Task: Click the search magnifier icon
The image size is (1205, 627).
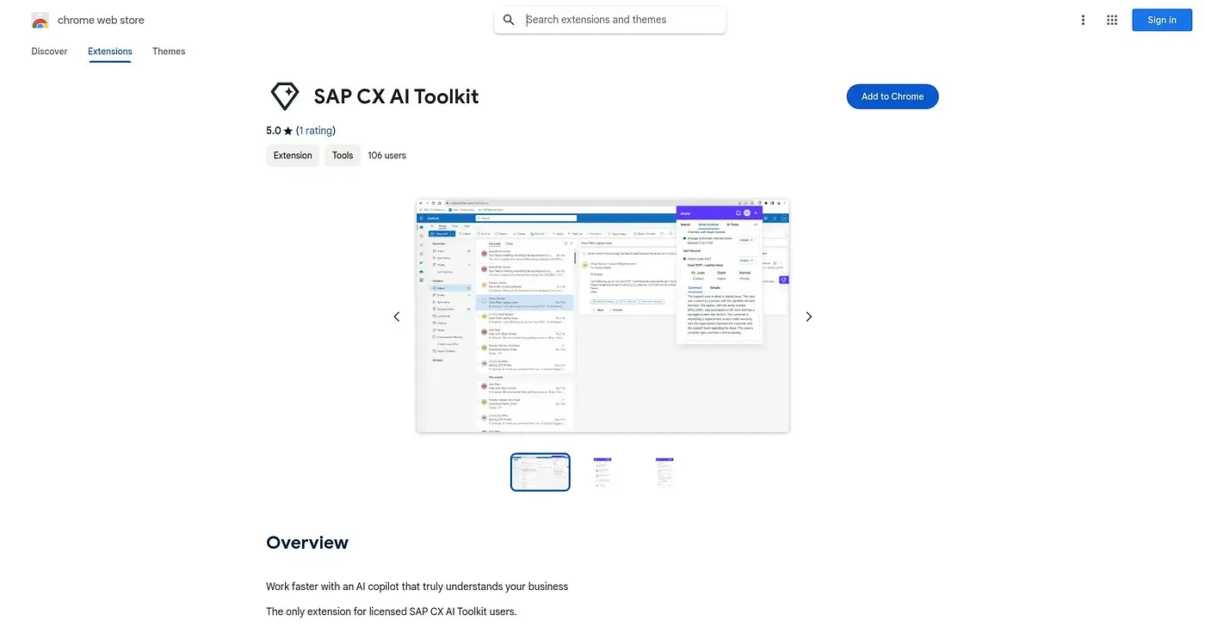Action: coord(509,20)
